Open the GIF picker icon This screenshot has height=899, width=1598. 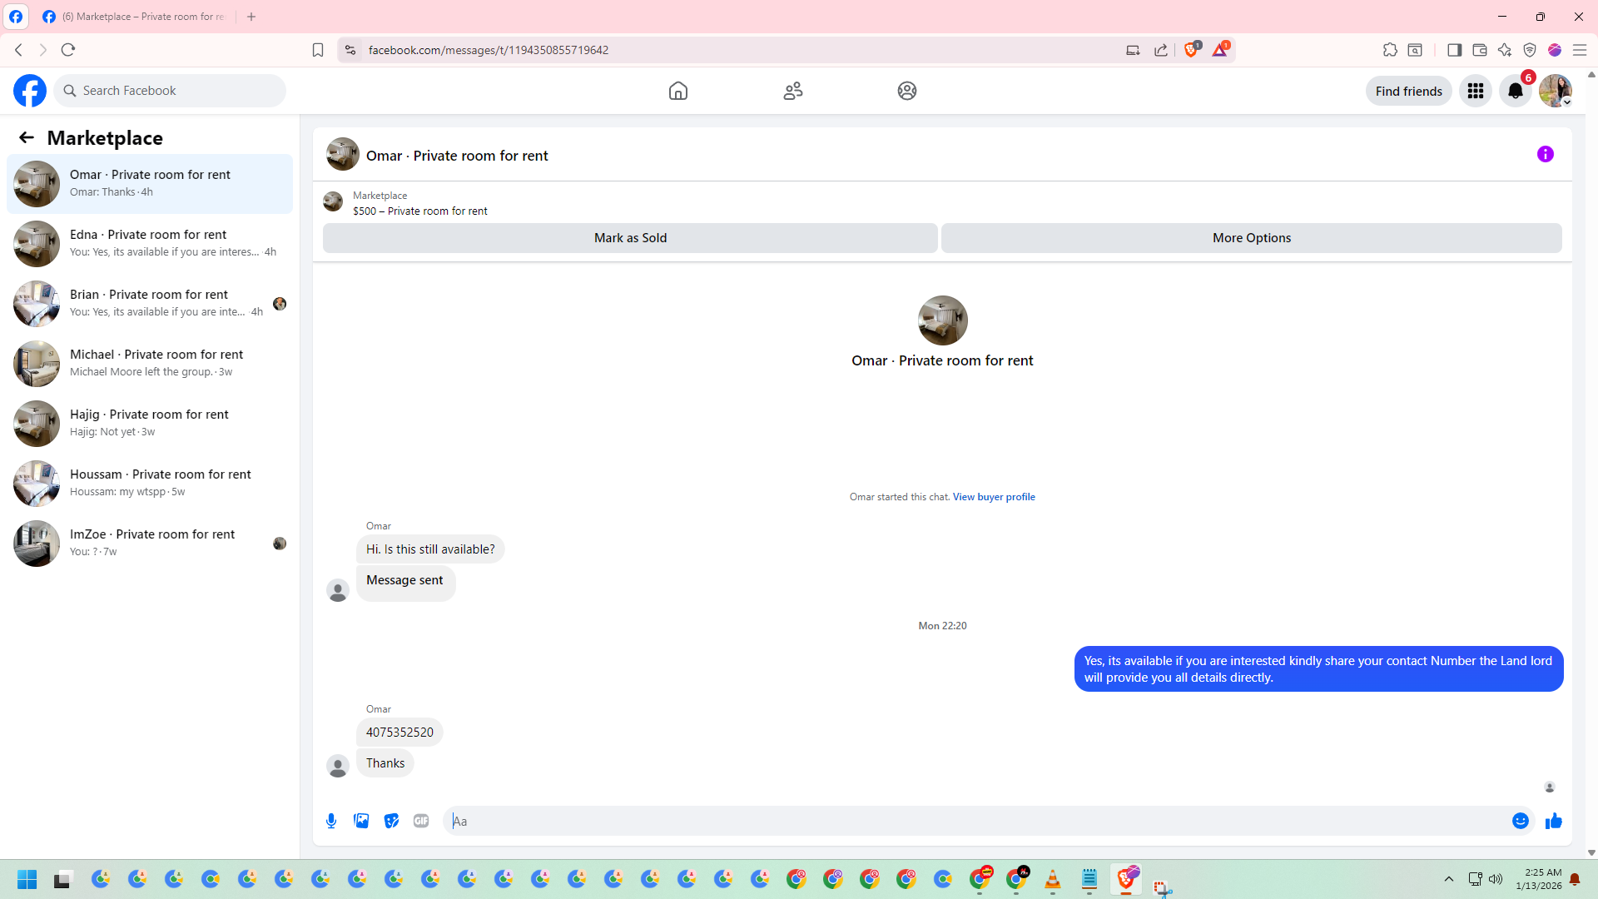[x=421, y=821]
